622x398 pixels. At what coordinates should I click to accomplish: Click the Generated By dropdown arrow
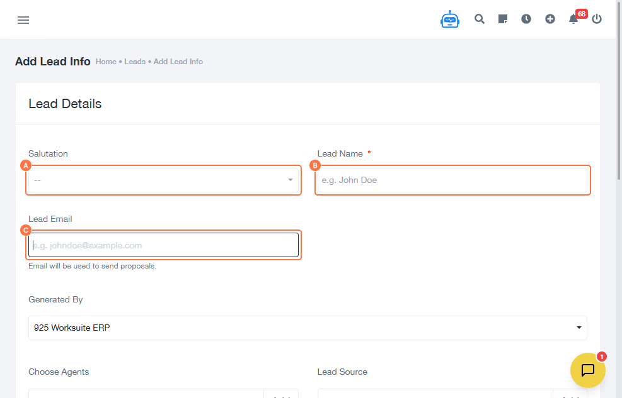tap(579, 328)
